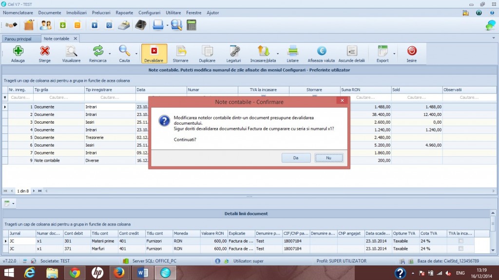Open the Reincarca dropdown arrow
This screenshot has height=280, width=499.
[x=110, y=54]
